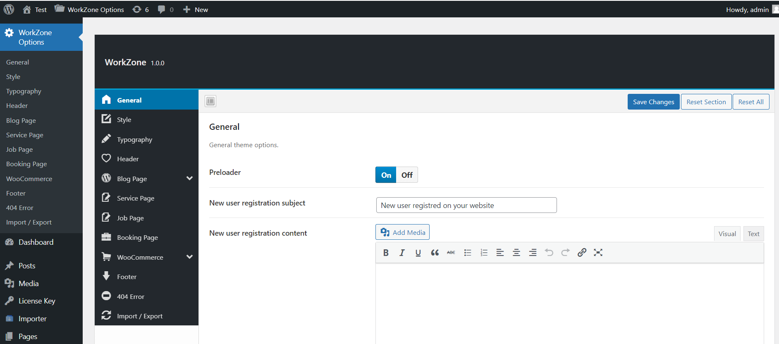Open Typography in WordPress sidebar
The image size is (779, 344).
pos(24,91)
